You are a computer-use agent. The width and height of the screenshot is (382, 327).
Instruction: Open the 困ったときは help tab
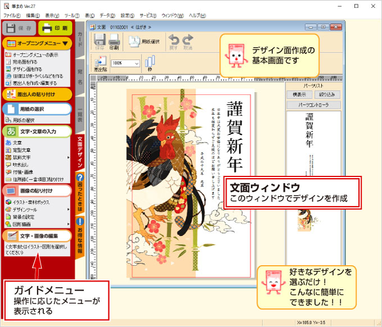(x=80, y=193)
